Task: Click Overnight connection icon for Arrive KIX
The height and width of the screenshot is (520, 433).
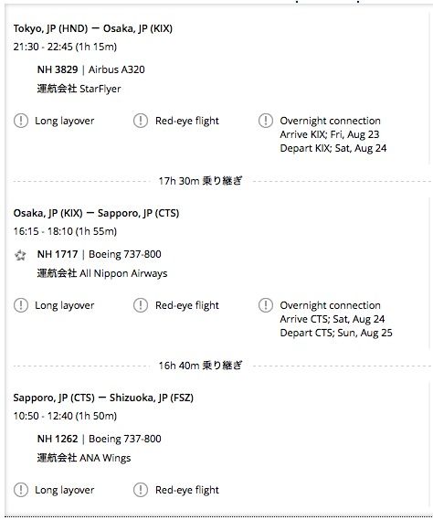Action: coord(266,121)
